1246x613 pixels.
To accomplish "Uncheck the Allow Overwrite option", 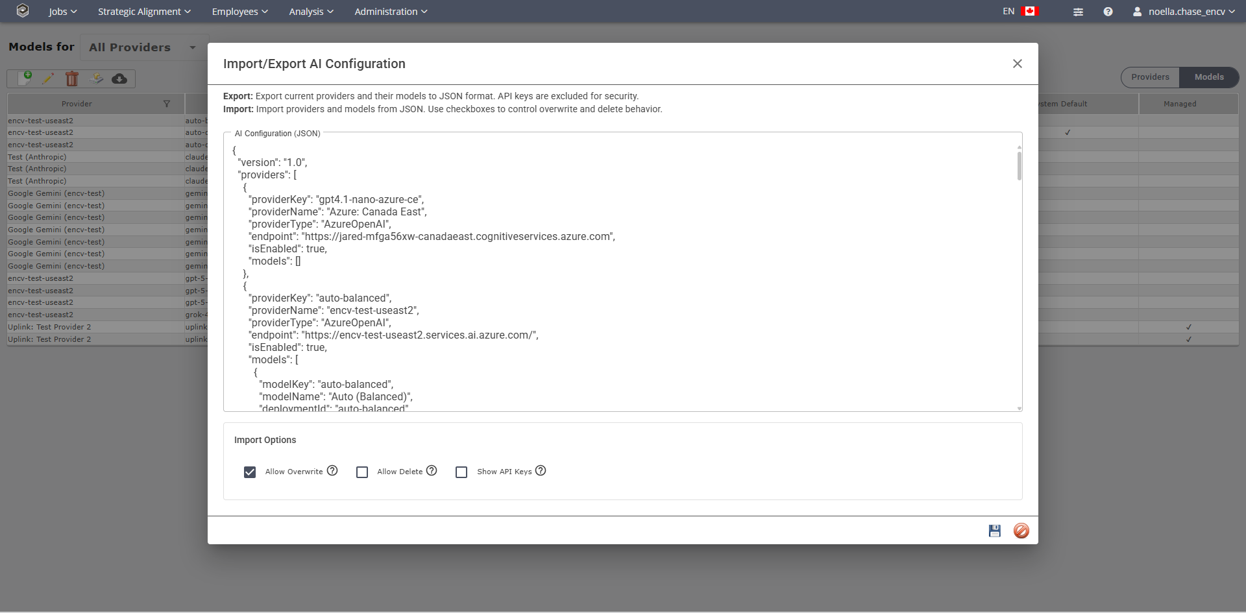I will tap(250, 472).
